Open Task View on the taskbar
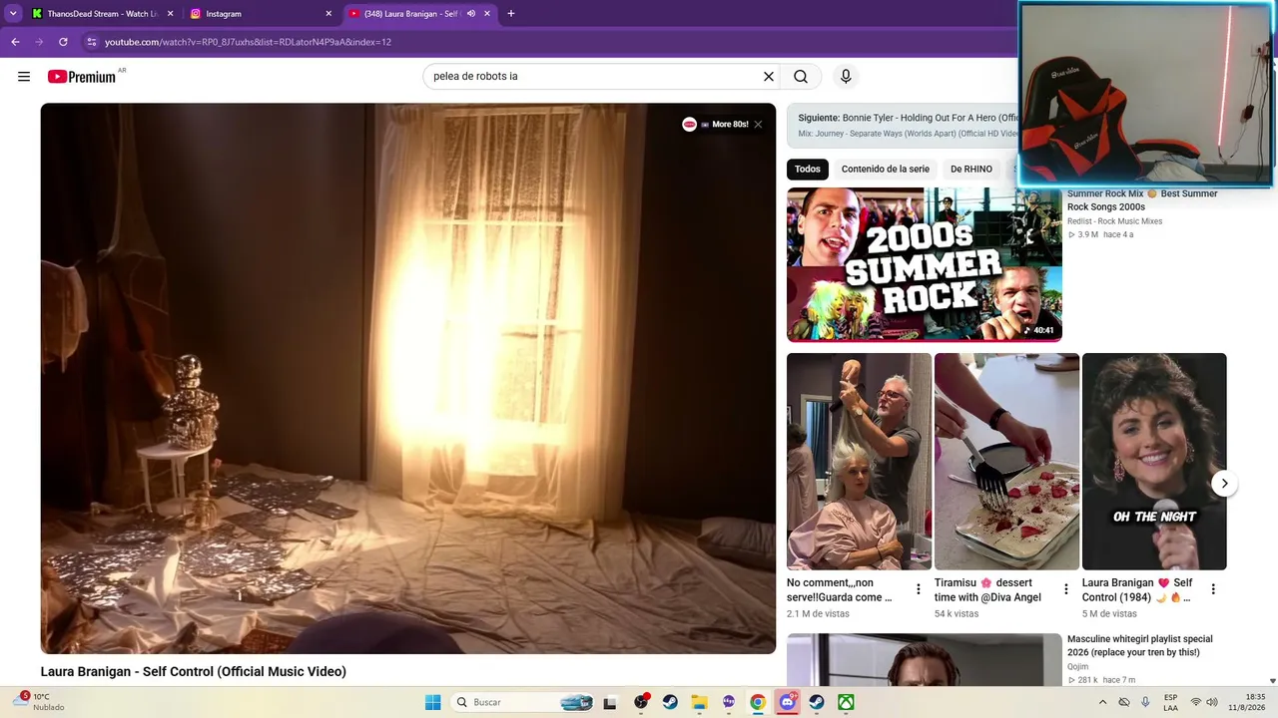This screenshot has width=1278, height=718. [x=610, y=702]
